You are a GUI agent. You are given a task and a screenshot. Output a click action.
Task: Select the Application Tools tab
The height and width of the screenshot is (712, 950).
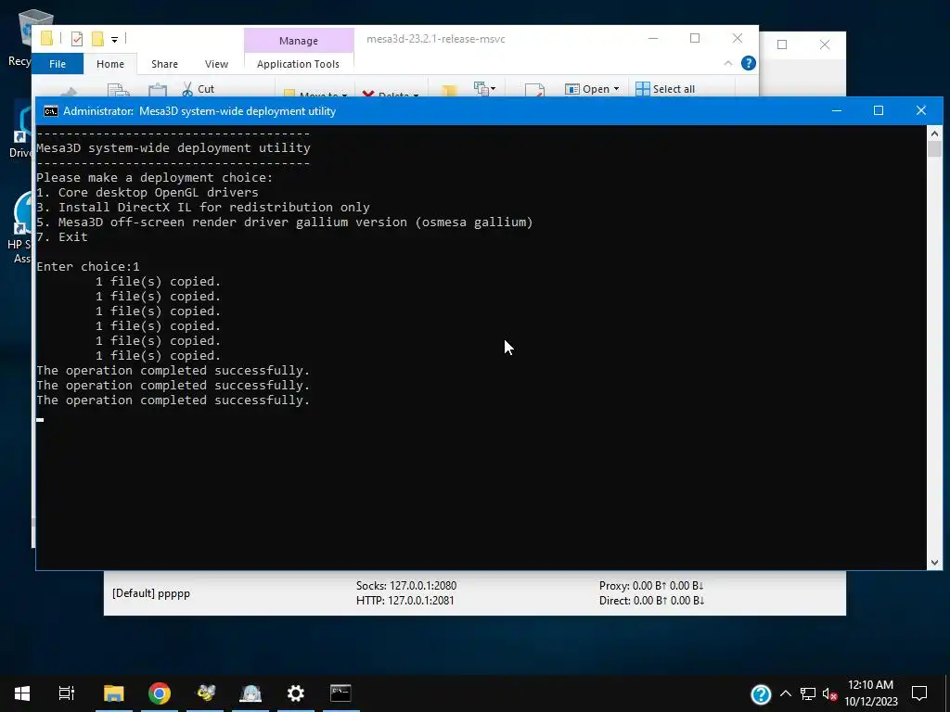pyautogui.click(x=298, y=64)
